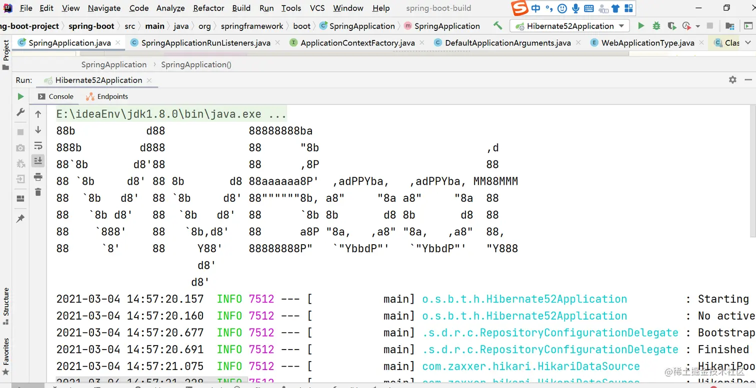
Task: Open the Structure tool window from the left stripe
Action: (x=5, y=306)
